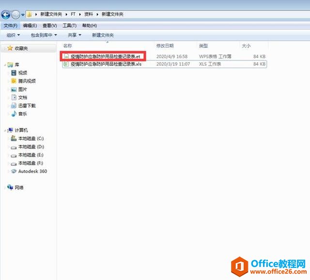This screenshot has height=280, width=310.
Task: Expand breadcrumb arrow before 资料
Action: pos(80,14)
